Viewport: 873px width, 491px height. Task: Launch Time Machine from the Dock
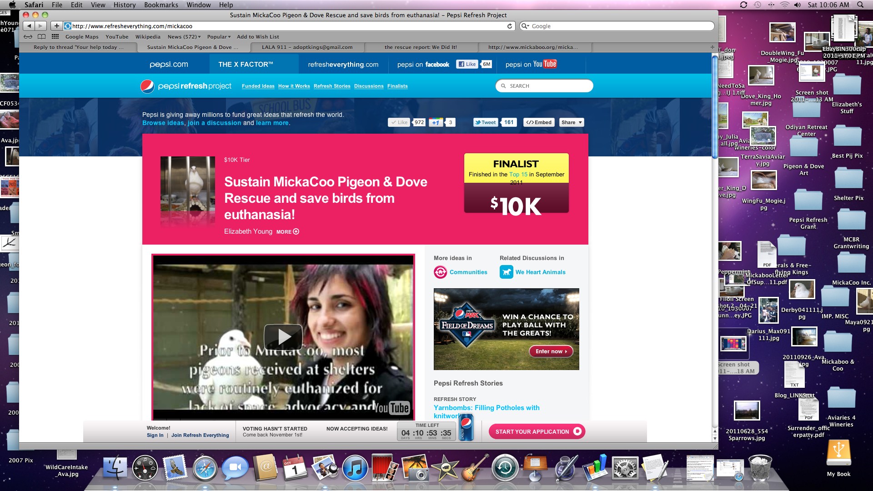point(505,468)
